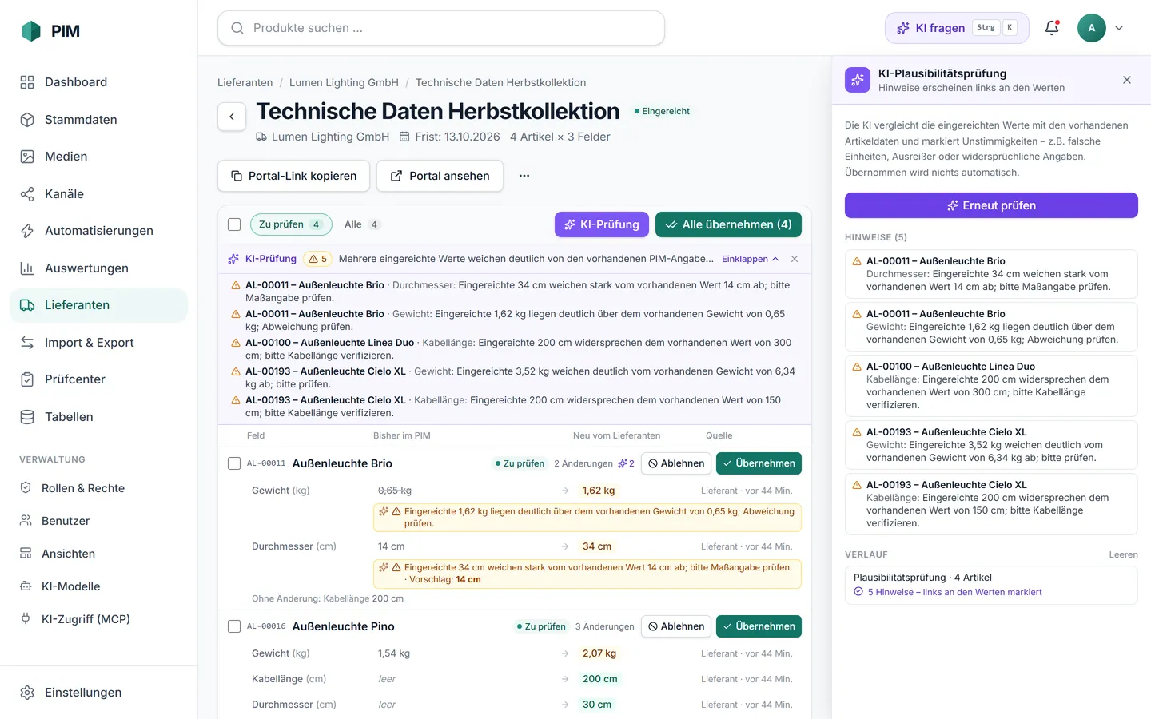Viewport: 1151px width, 719px height.
Task: Click the Lumen Lighting GmbH breadcrumb
Action: click(344, 83)
